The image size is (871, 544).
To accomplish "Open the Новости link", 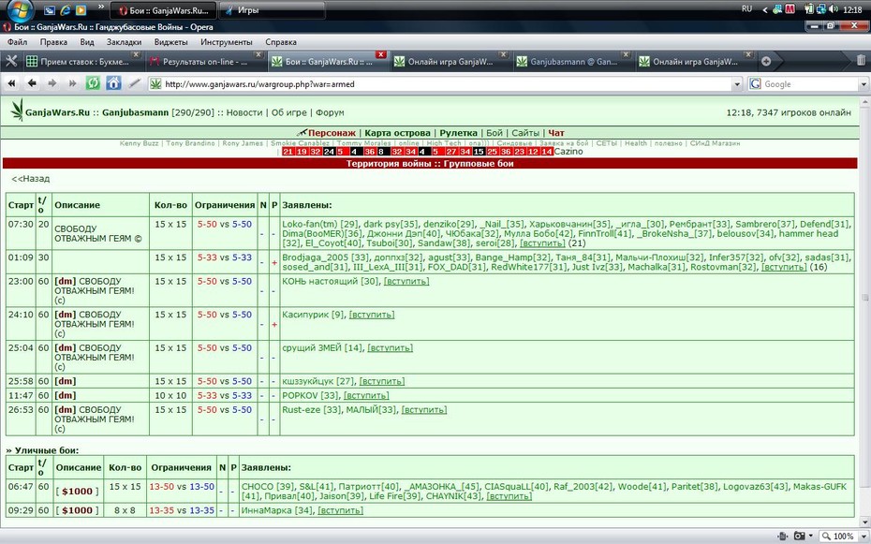I will (x=244, y=112).
